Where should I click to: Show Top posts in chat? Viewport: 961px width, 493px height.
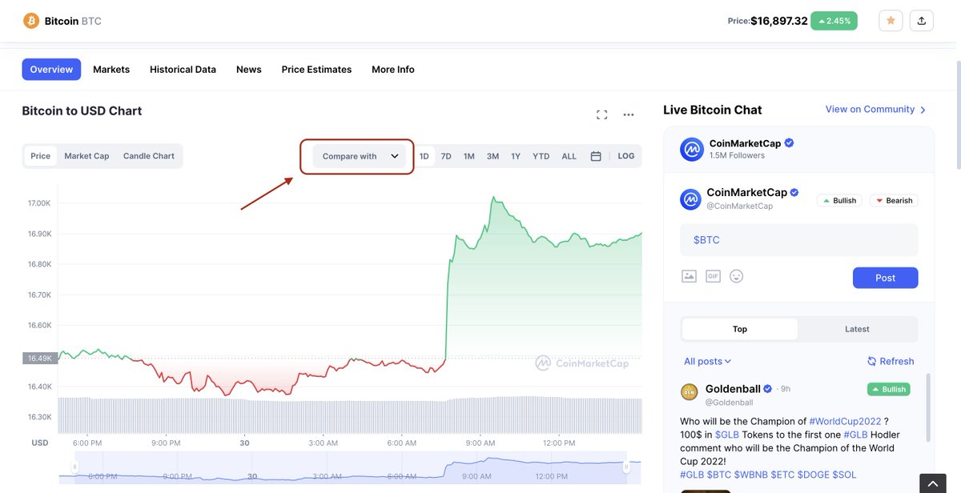(740, 329)
